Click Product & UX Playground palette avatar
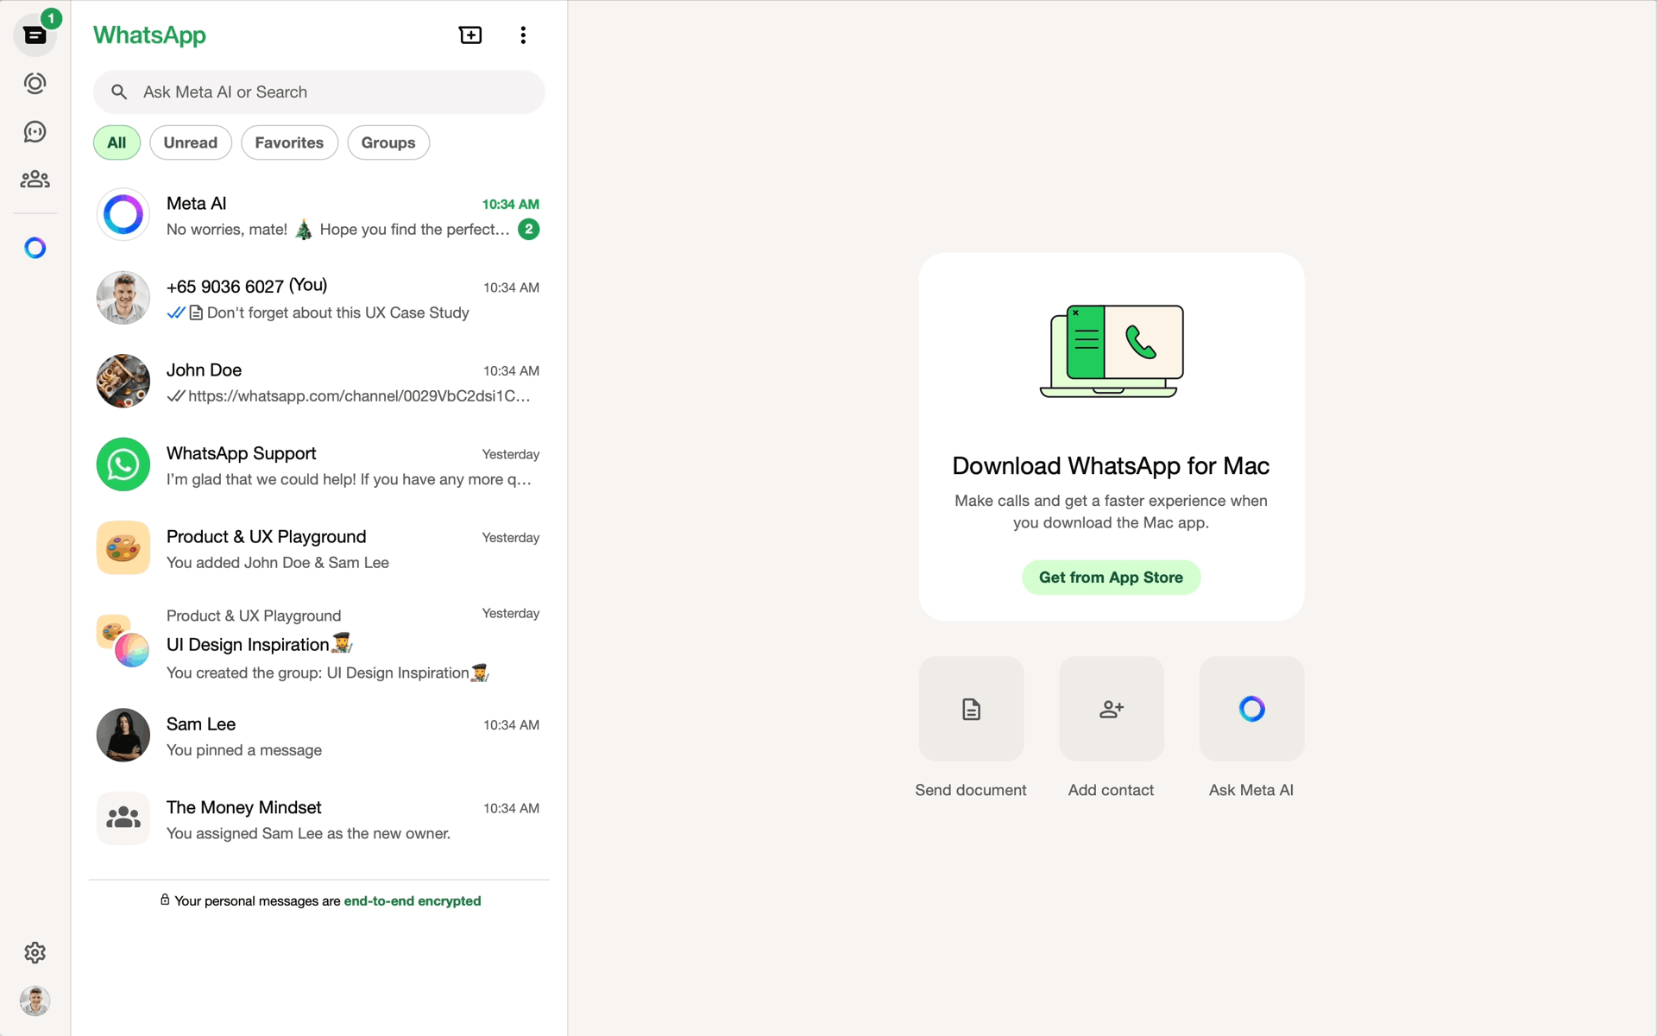 tap(123, 548)
